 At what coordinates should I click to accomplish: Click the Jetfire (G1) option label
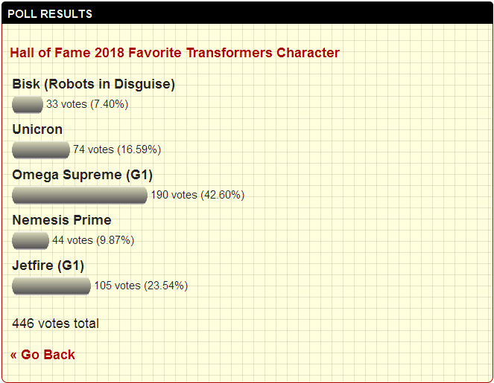coord(48,265)
